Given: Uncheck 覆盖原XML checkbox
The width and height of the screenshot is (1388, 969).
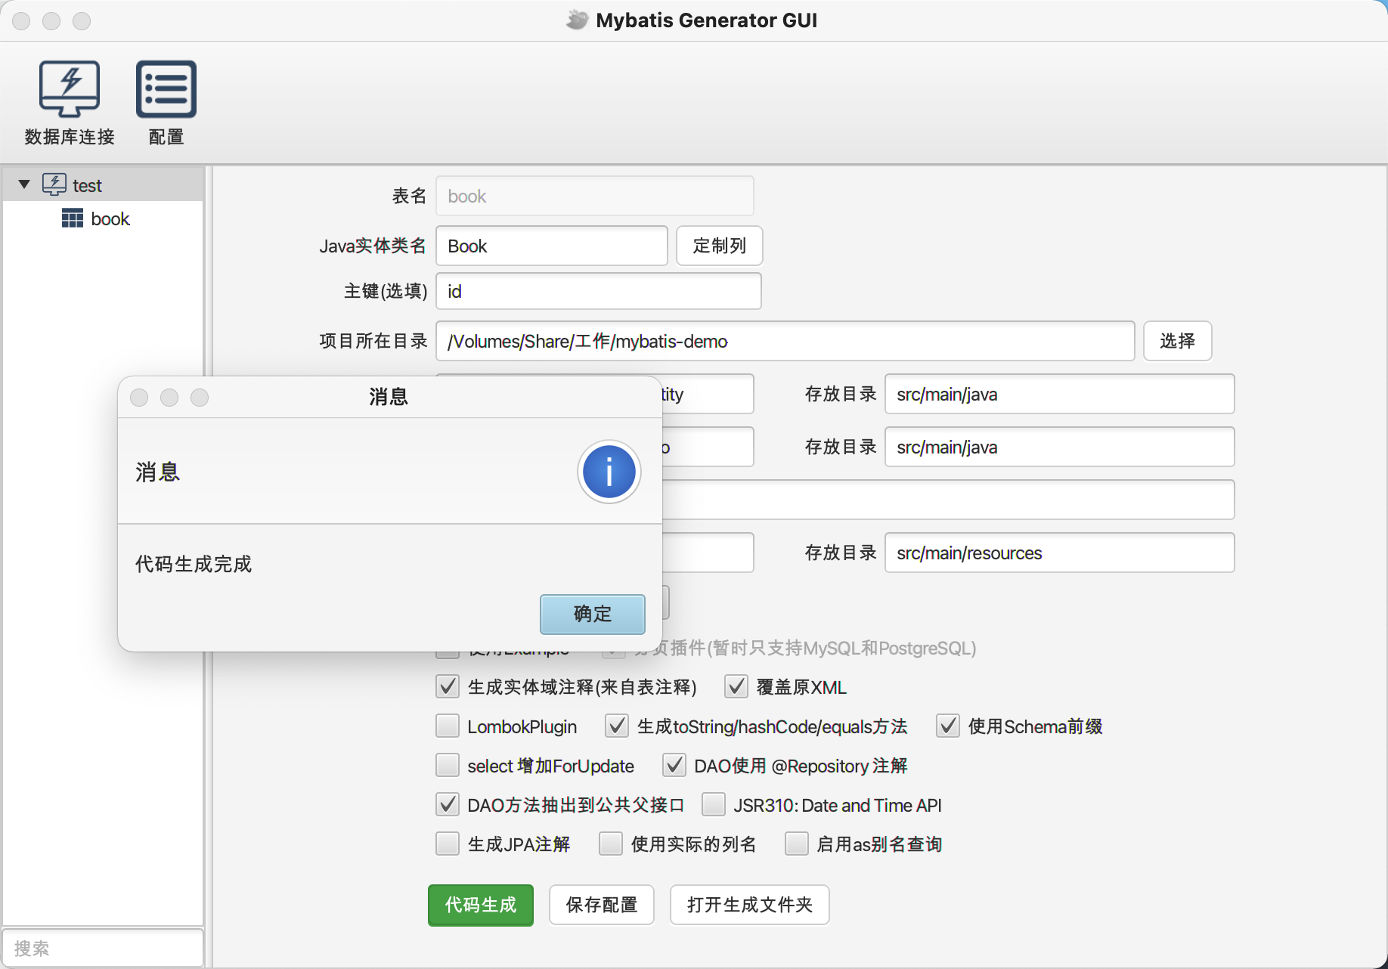Looking at the screenshot, I should (736, 687).
